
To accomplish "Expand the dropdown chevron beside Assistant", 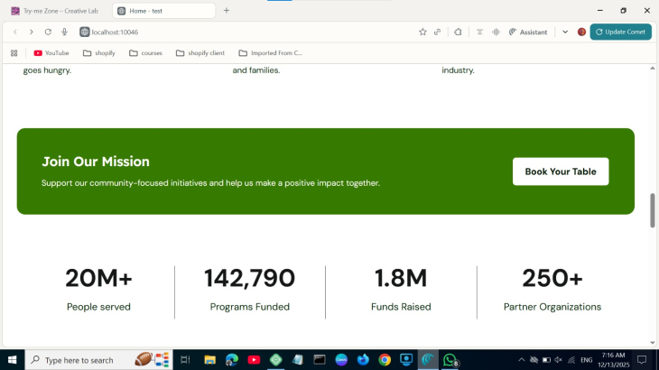I will point(565,32).
